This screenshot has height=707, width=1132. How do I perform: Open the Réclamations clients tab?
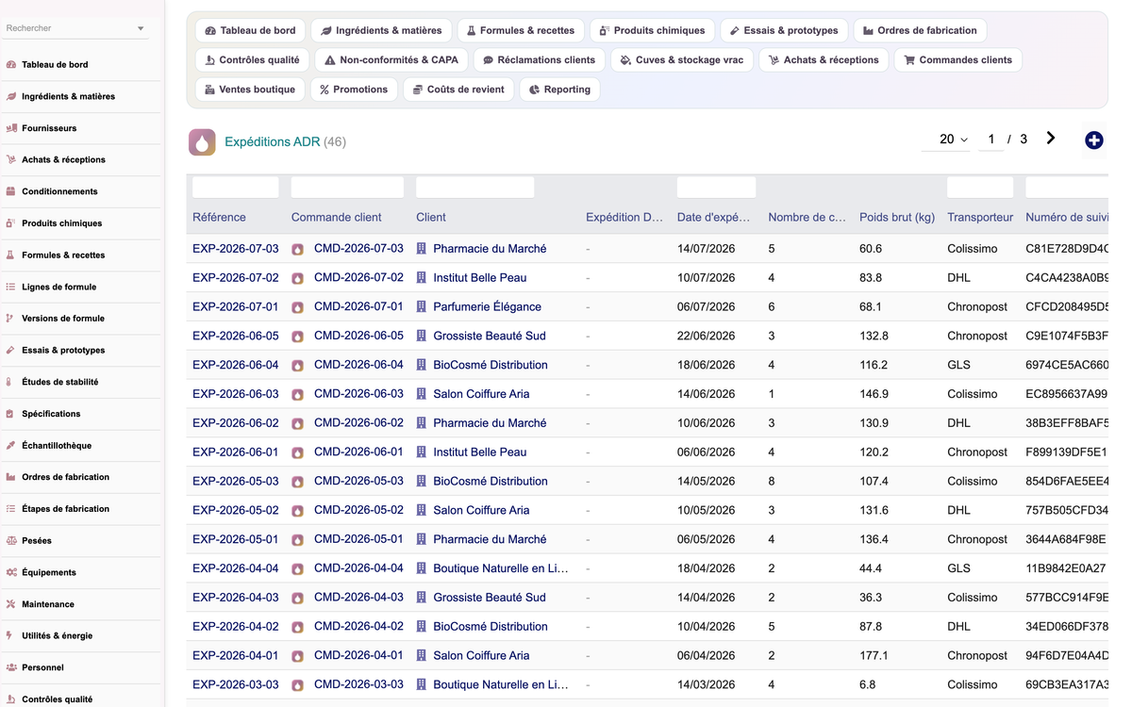tap(539, 59)
